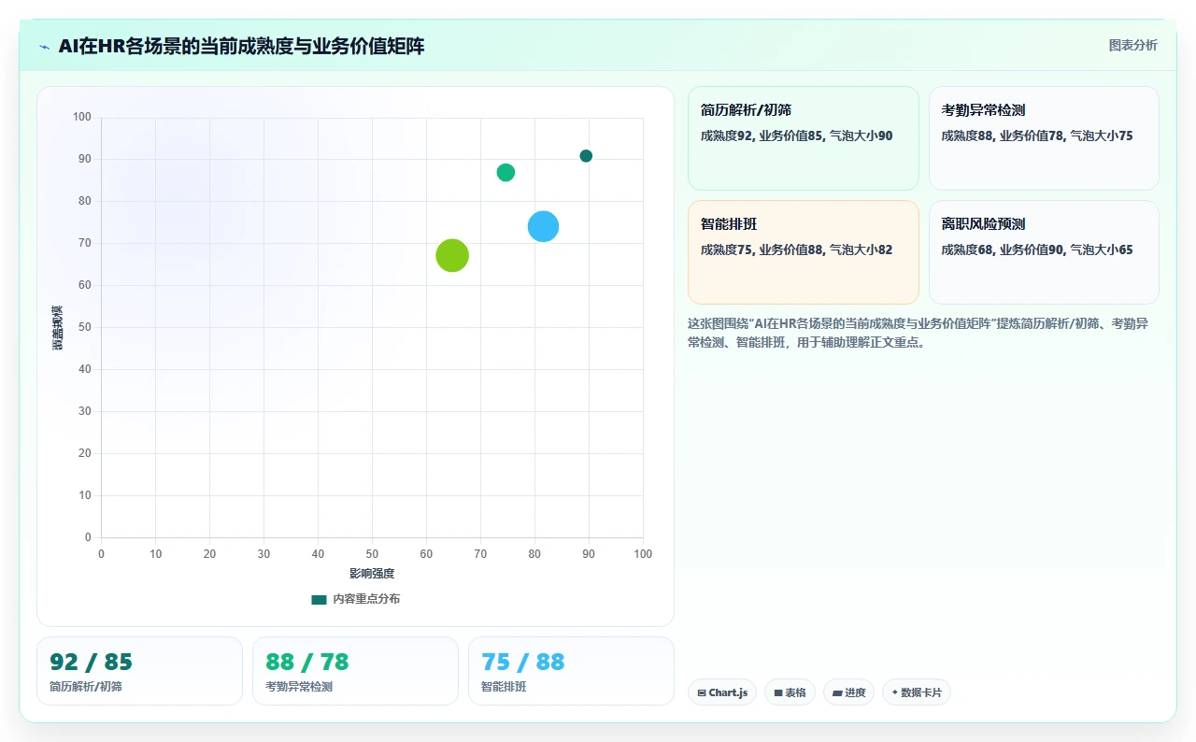This screenshot has width=1196, height=742.
Task: Click 简历解析/初筛 label under 92 / 85
Action: click(x=86, y=687)
